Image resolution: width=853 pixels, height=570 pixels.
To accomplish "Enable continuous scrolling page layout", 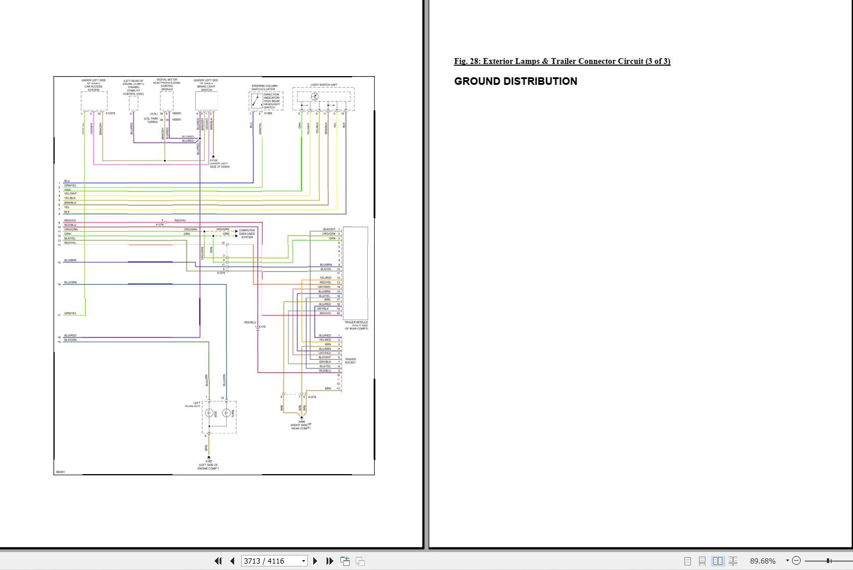I will click(702, 561).
